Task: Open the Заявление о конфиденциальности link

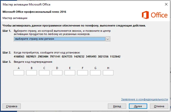Action: 144,99
